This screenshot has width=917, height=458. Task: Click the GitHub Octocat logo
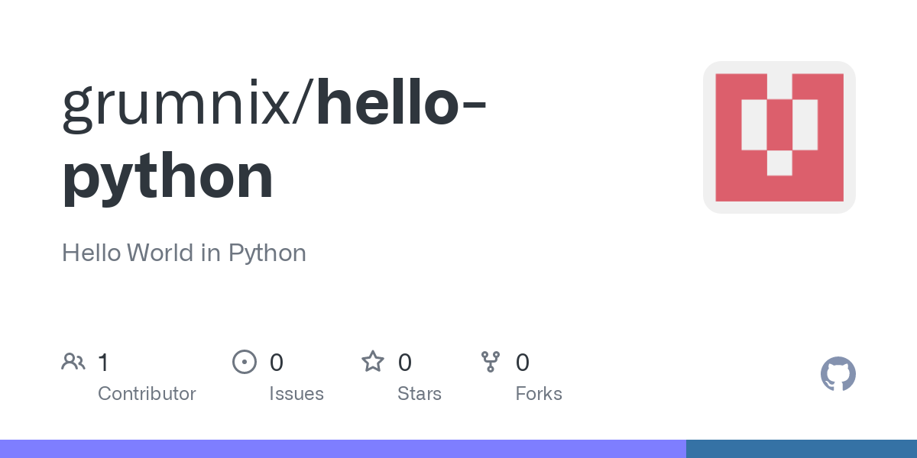[x=838, y=374]
